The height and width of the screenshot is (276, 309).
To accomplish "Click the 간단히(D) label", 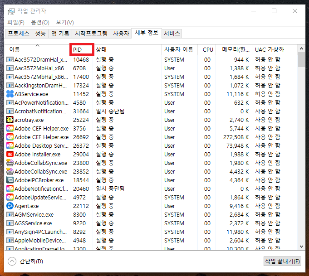I will (31, 261).
